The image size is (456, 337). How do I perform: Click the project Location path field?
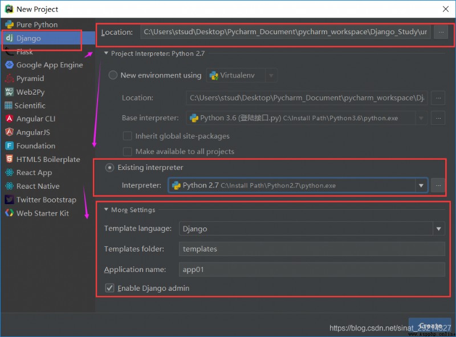coord(286,32)
